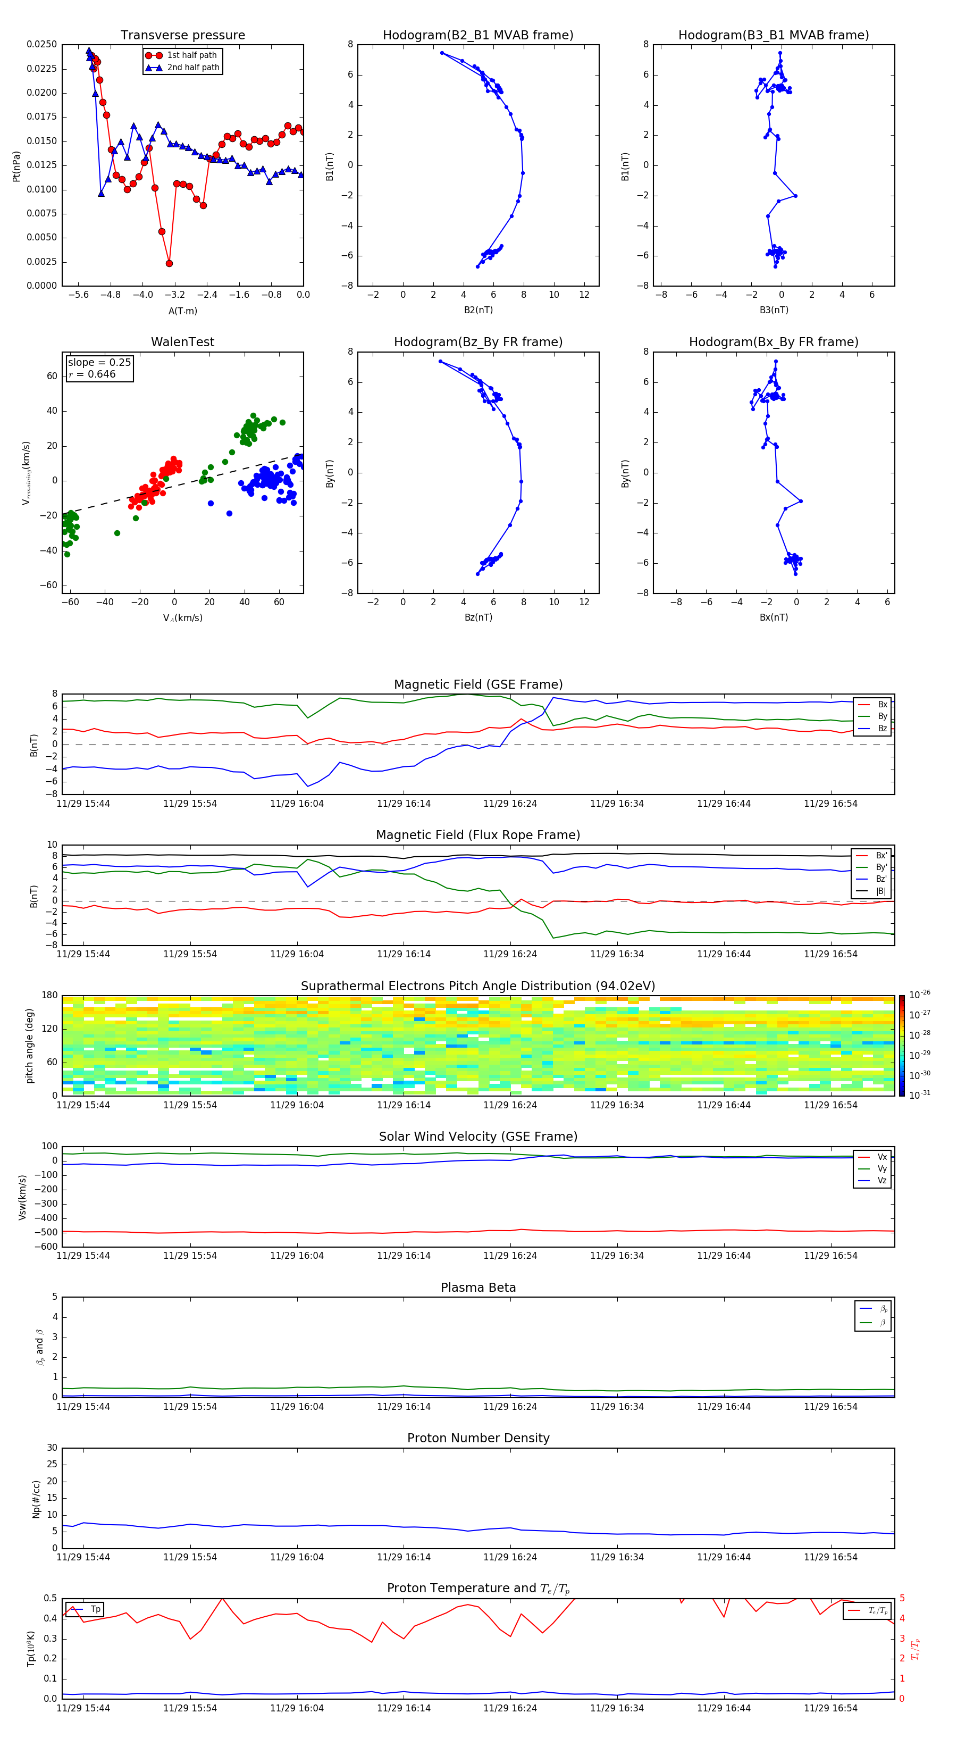This screenshot has width=957, height=1755.
Task: Click the "10^-31" colorbar tick label
Action: click(x=920, y=1095)
